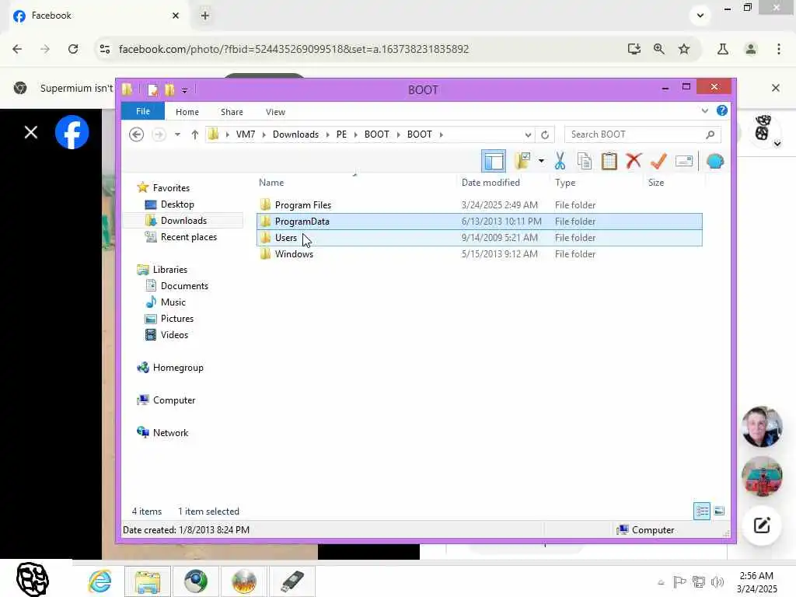
Task: Click new folder icon in title bar
Action: click(169, 90)
